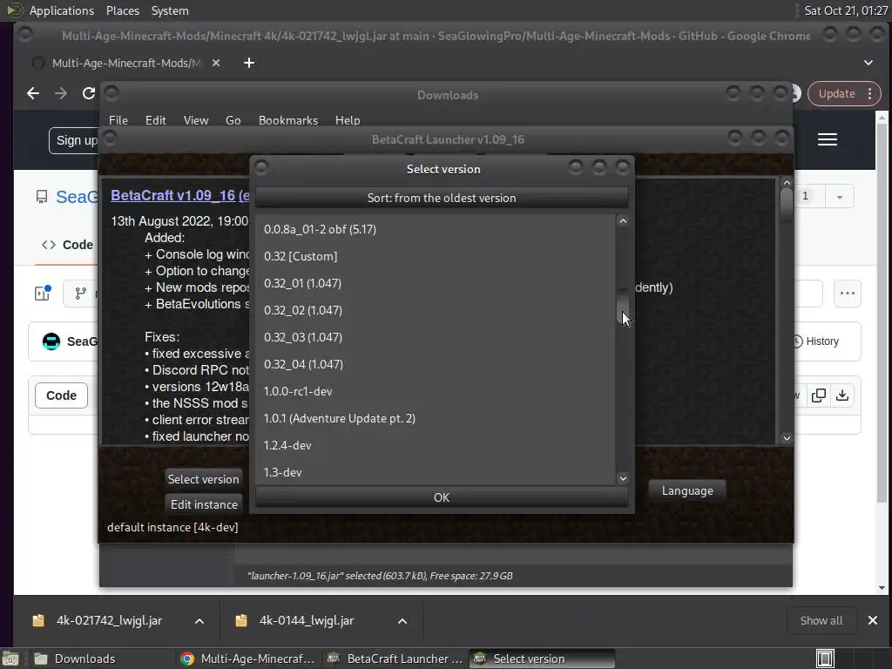Viewport: 892px width, 669px height.
Task: Click the Select version button in launcher
Action: tap(203, 479)
